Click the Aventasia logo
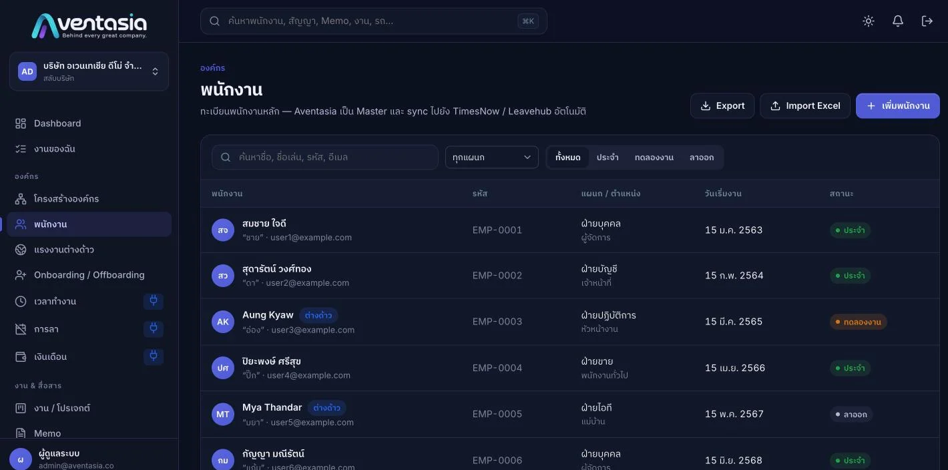 click(89, 26)
